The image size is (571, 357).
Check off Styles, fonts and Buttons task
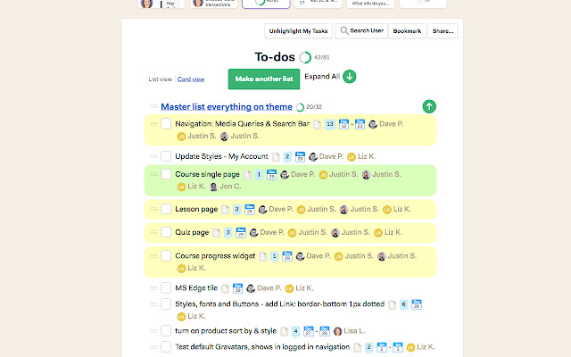coord(166,303)
